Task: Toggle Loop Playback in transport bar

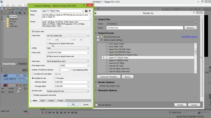Action: coord(46,112)
